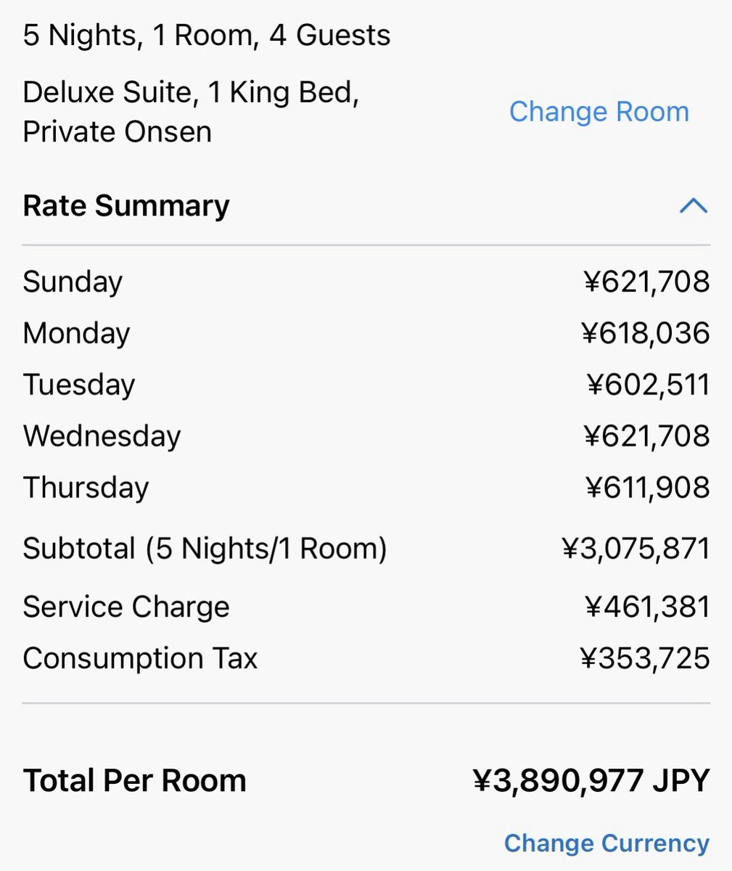The image size is (732, 871).
Task: Click the Wednesday row label
Action: point(102,436)
